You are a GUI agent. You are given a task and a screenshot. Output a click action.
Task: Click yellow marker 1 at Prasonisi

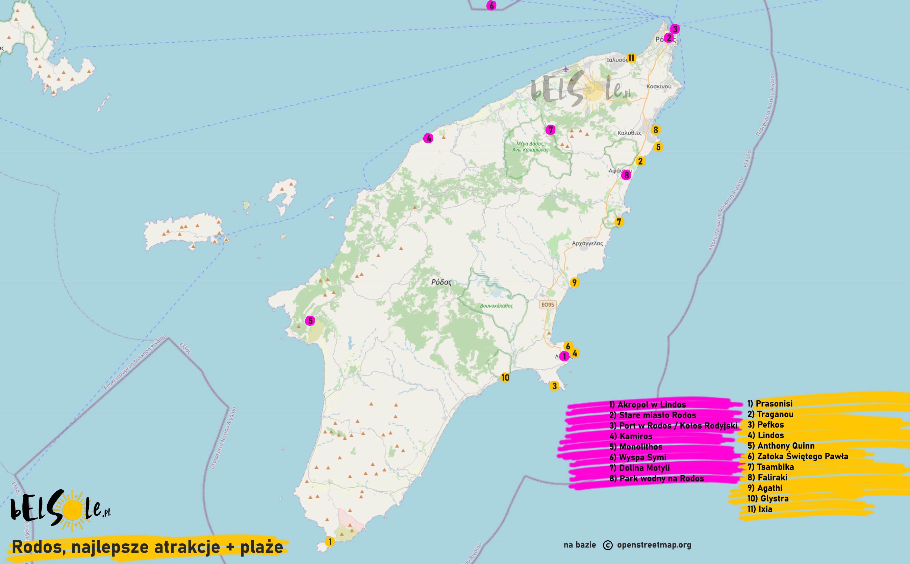[329, 541]
